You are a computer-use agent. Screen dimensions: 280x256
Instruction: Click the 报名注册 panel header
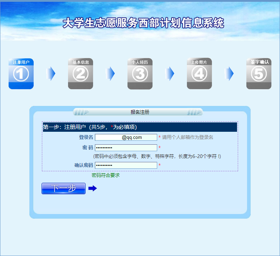point(140,112)
